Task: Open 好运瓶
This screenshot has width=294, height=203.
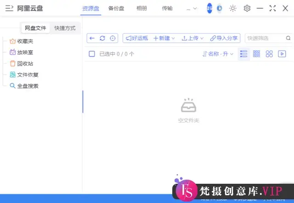Action: coord(137,38)
